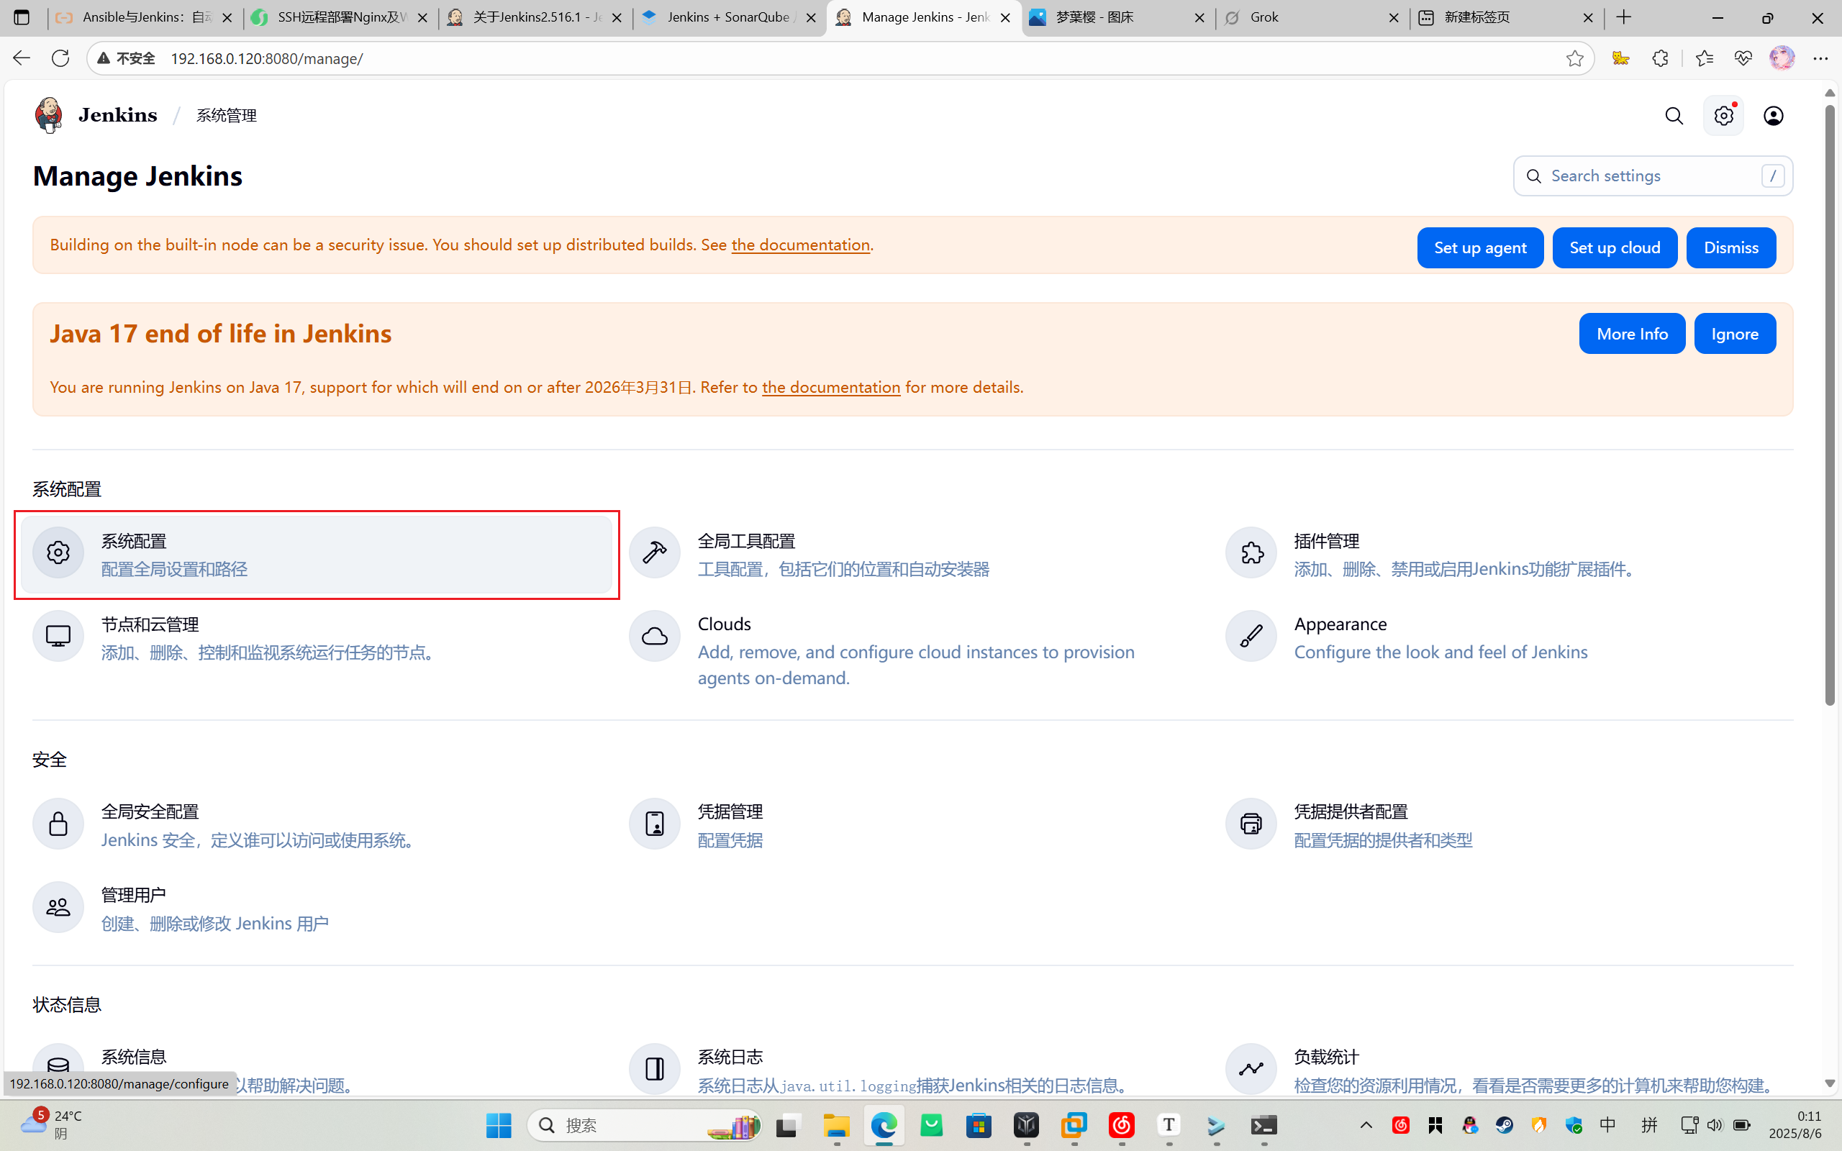Focus the Search settings field

[1653, 176]
